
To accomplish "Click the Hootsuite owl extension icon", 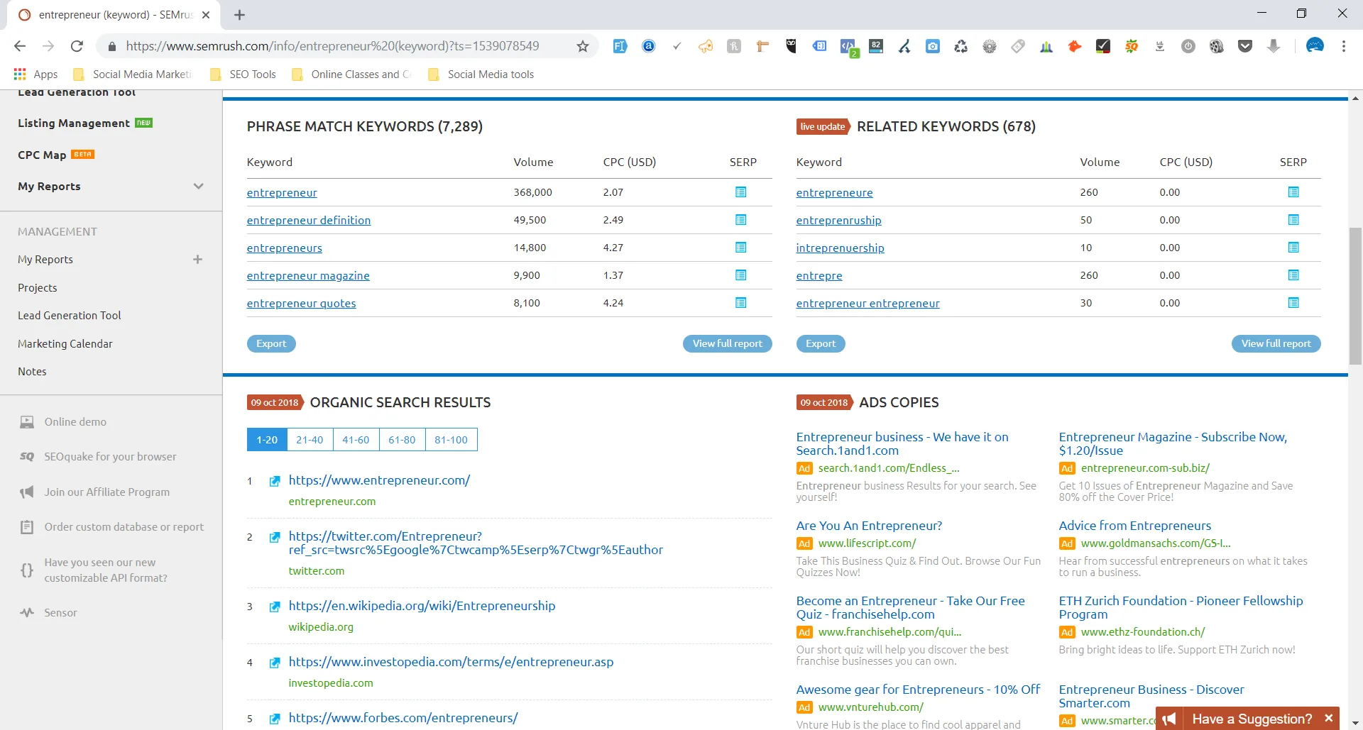I will pos(791,45).
